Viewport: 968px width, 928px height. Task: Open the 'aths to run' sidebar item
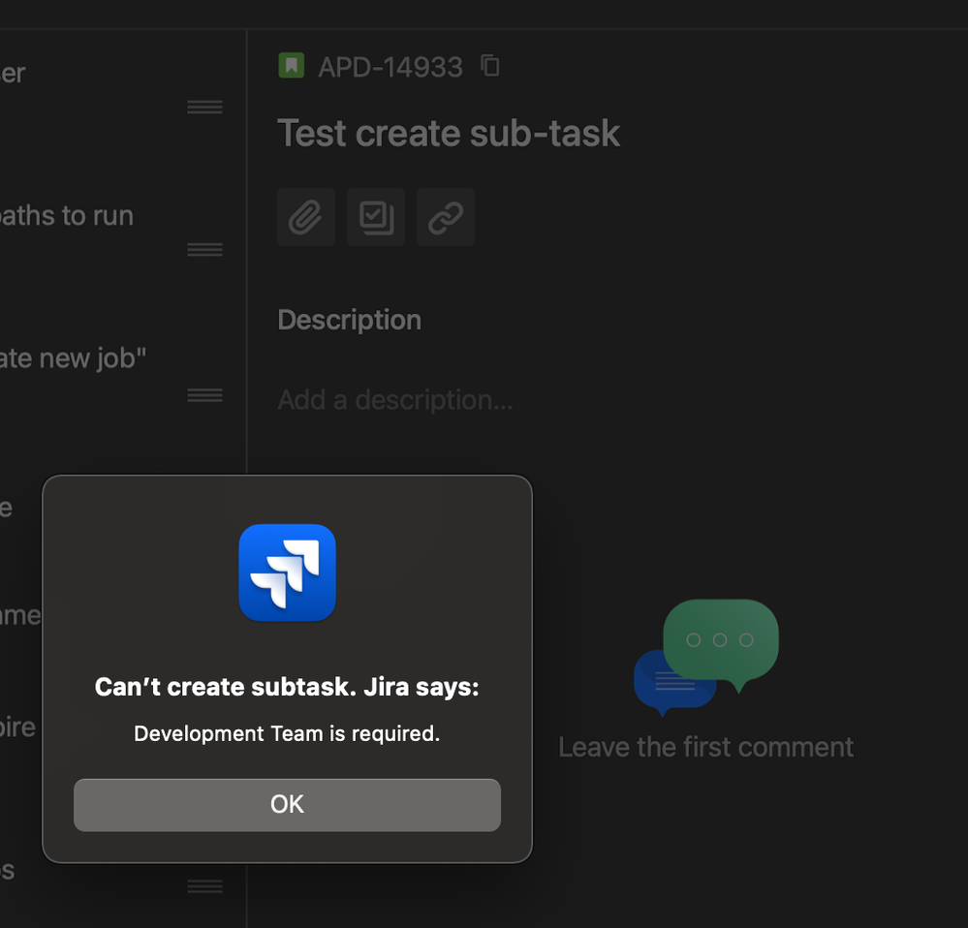[x=67, y=216]
